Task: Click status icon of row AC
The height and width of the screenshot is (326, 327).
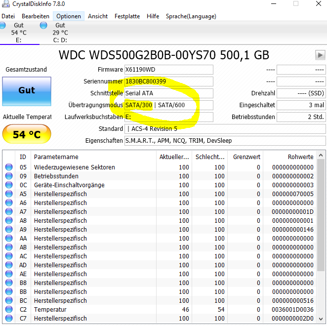Action: 9,256
